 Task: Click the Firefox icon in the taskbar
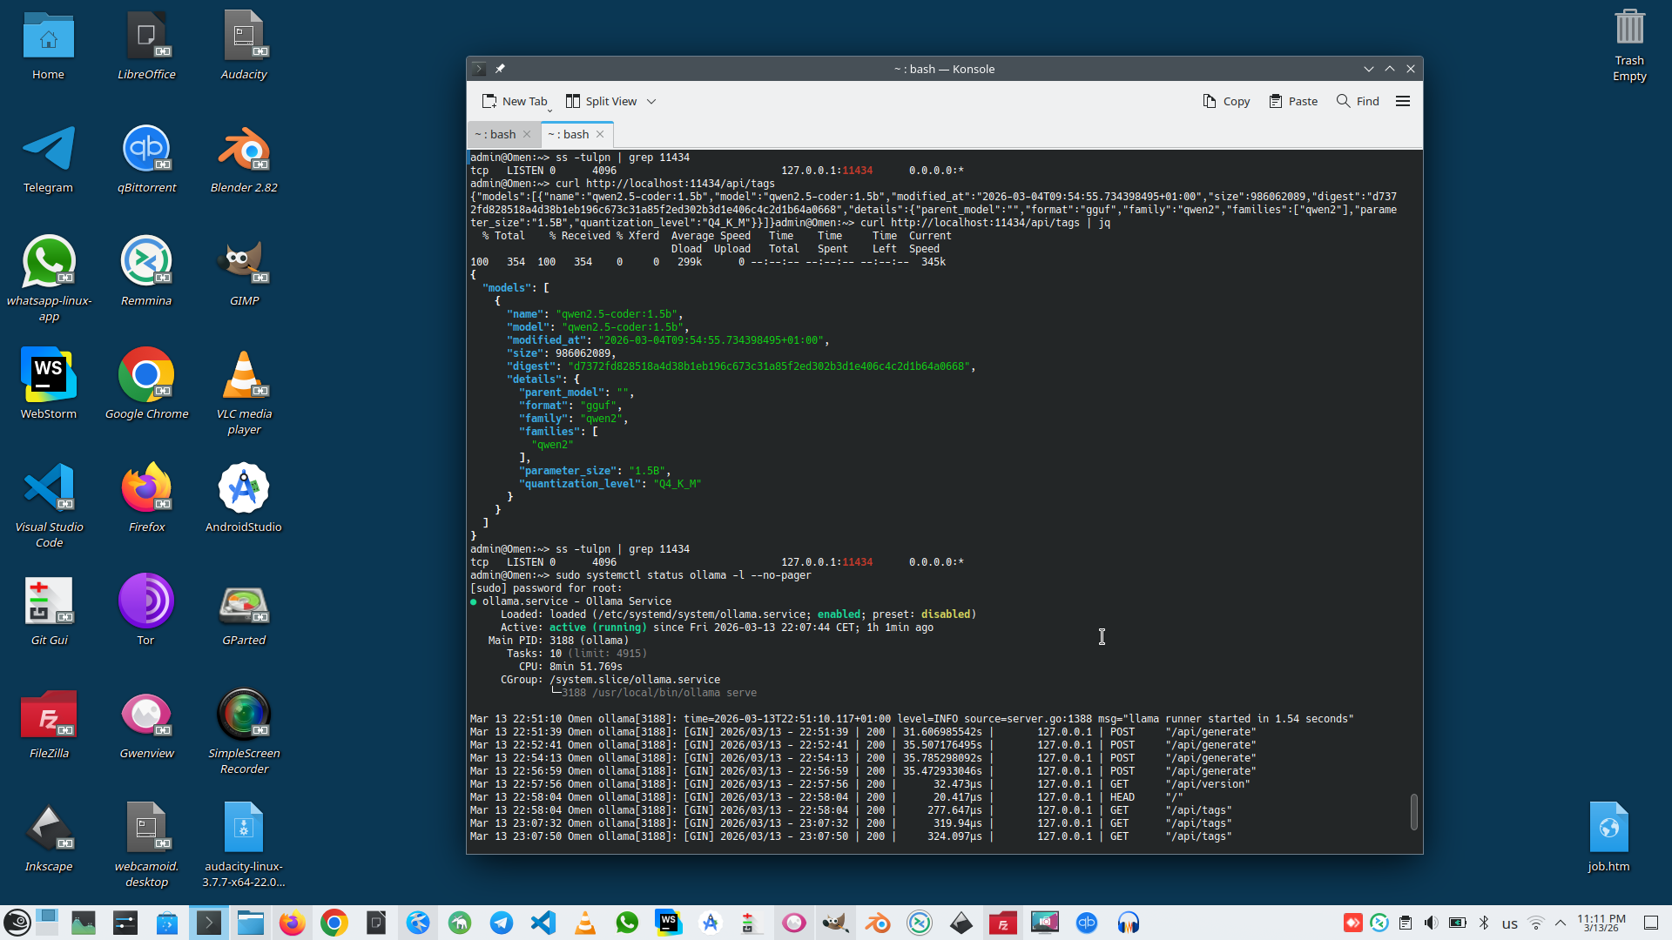click(x=293, y=923)
